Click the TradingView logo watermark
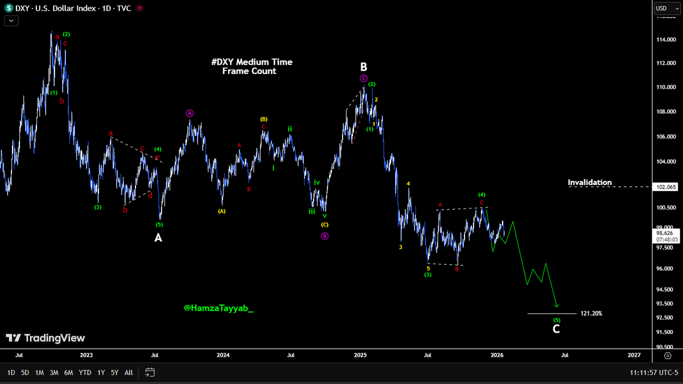This screenshot has width=683, height=384. coord(46,338)
